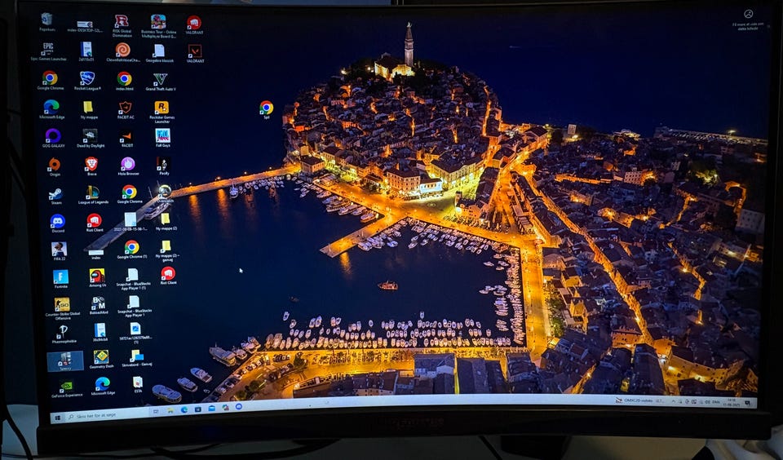Open the FACEIT shortcut with orange arrow
The image size is (783, 460).
127,139
